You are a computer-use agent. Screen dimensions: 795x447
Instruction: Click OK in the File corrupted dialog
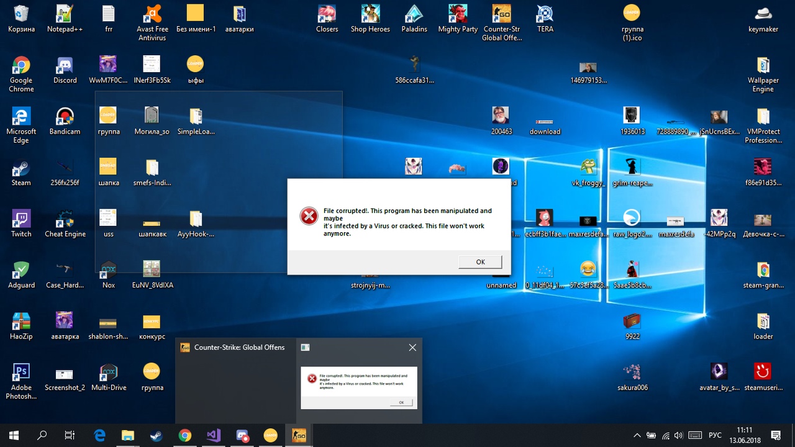(480, 262)
